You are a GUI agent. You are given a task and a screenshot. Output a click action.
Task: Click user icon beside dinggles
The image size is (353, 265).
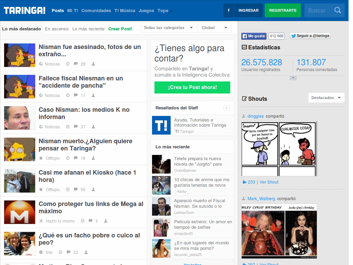[244, 116]
